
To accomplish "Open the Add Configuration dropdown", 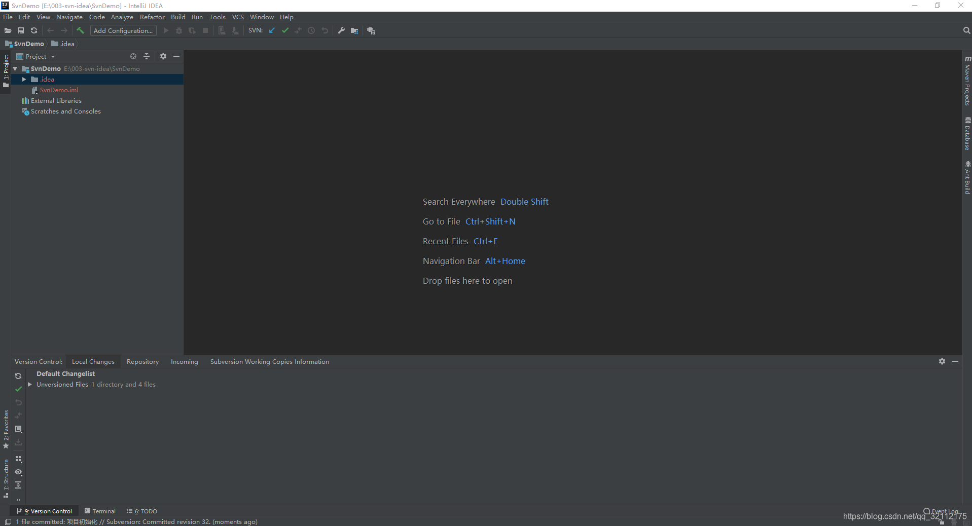I will tap(123, 30).
